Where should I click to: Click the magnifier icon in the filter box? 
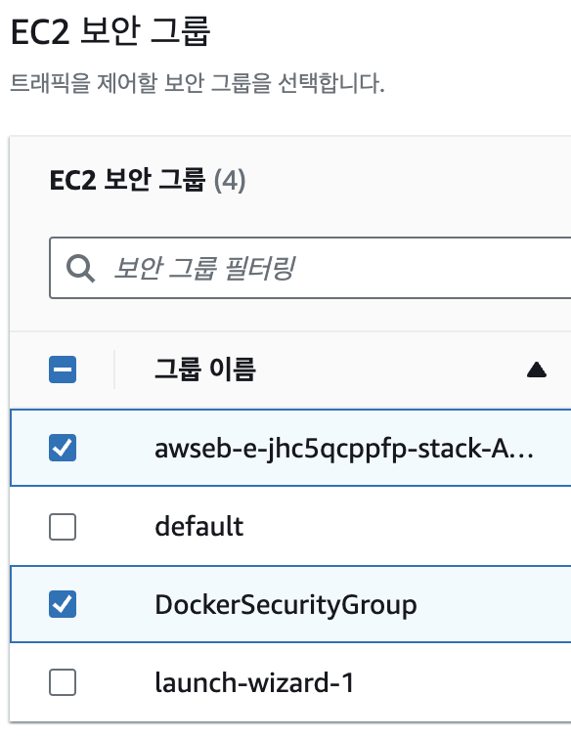coord(80,268)
